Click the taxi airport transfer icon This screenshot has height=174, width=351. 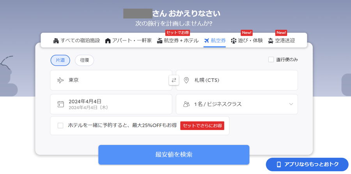point(270,41)
